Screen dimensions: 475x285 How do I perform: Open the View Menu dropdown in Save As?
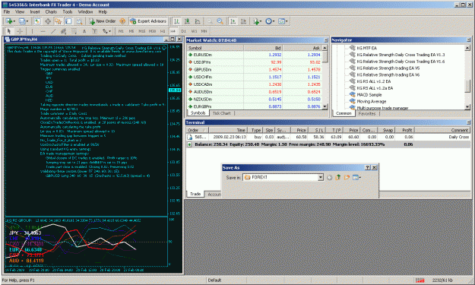[x=356, y=178]
